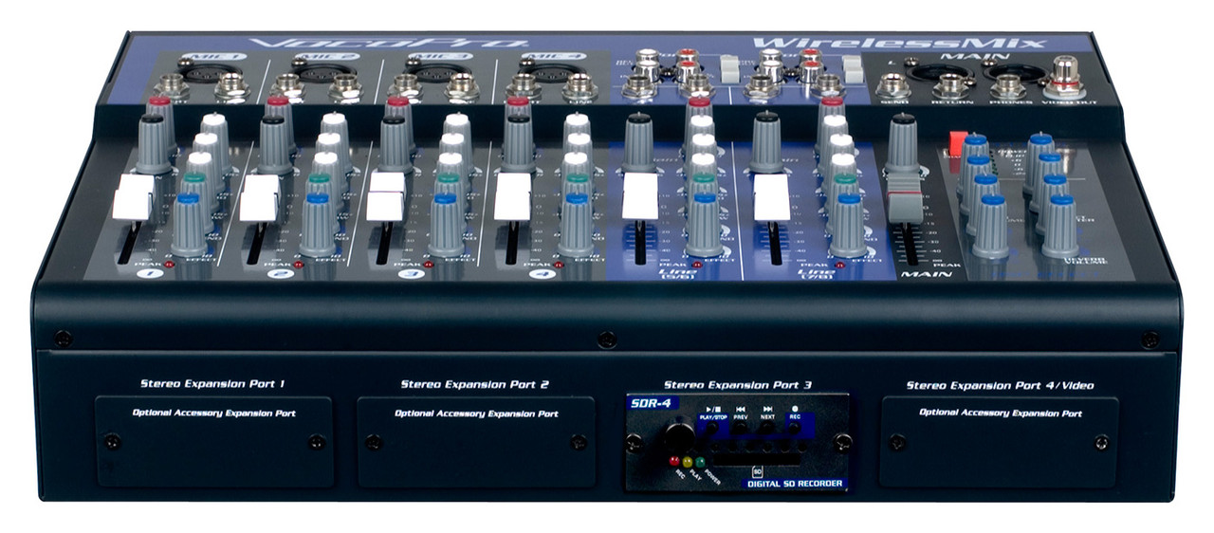Image resolution: width=1214 pixels, height=533 pixels.
Task: Click the Expansion Port 1 cover plate
Action: (x=214, y=442)
